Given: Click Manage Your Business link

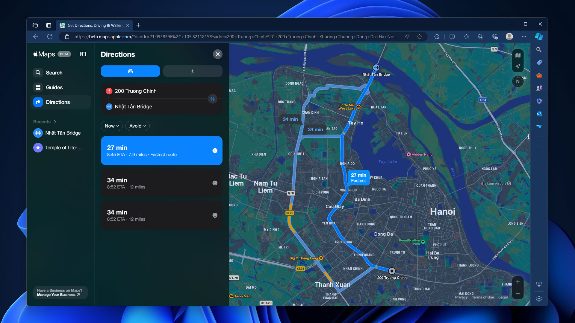Looking at the screenshot, I should pos(58,295).
